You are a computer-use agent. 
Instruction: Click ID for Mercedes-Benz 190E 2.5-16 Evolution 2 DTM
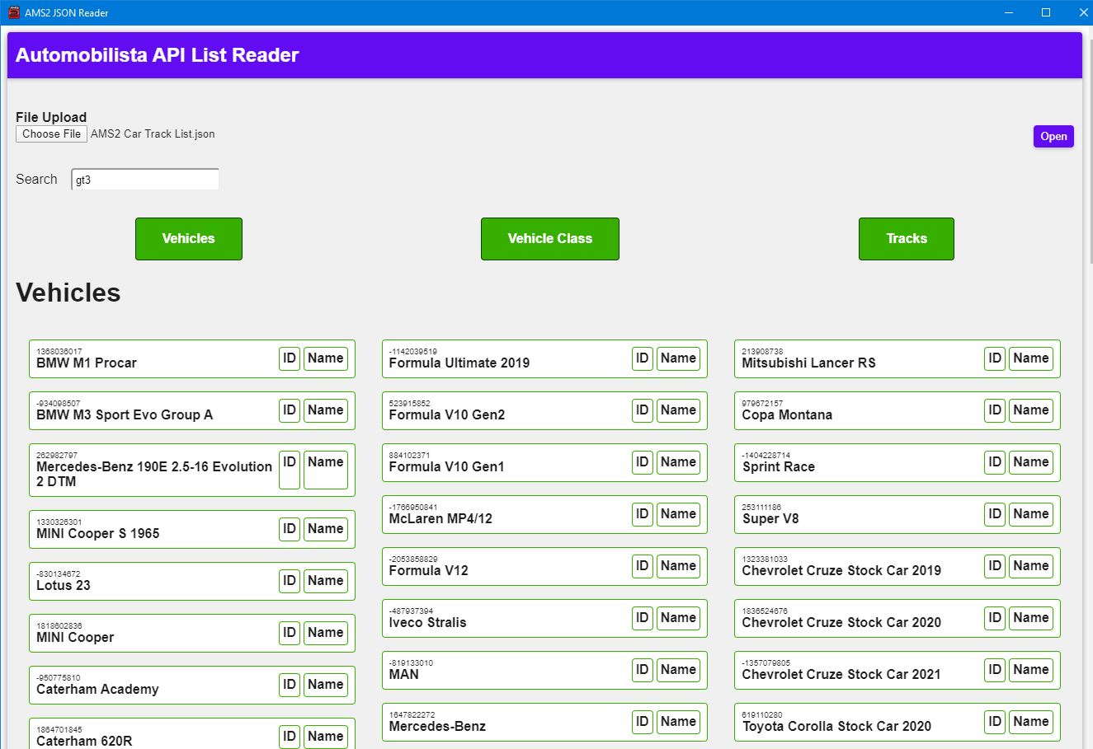(x=290, y=470)
